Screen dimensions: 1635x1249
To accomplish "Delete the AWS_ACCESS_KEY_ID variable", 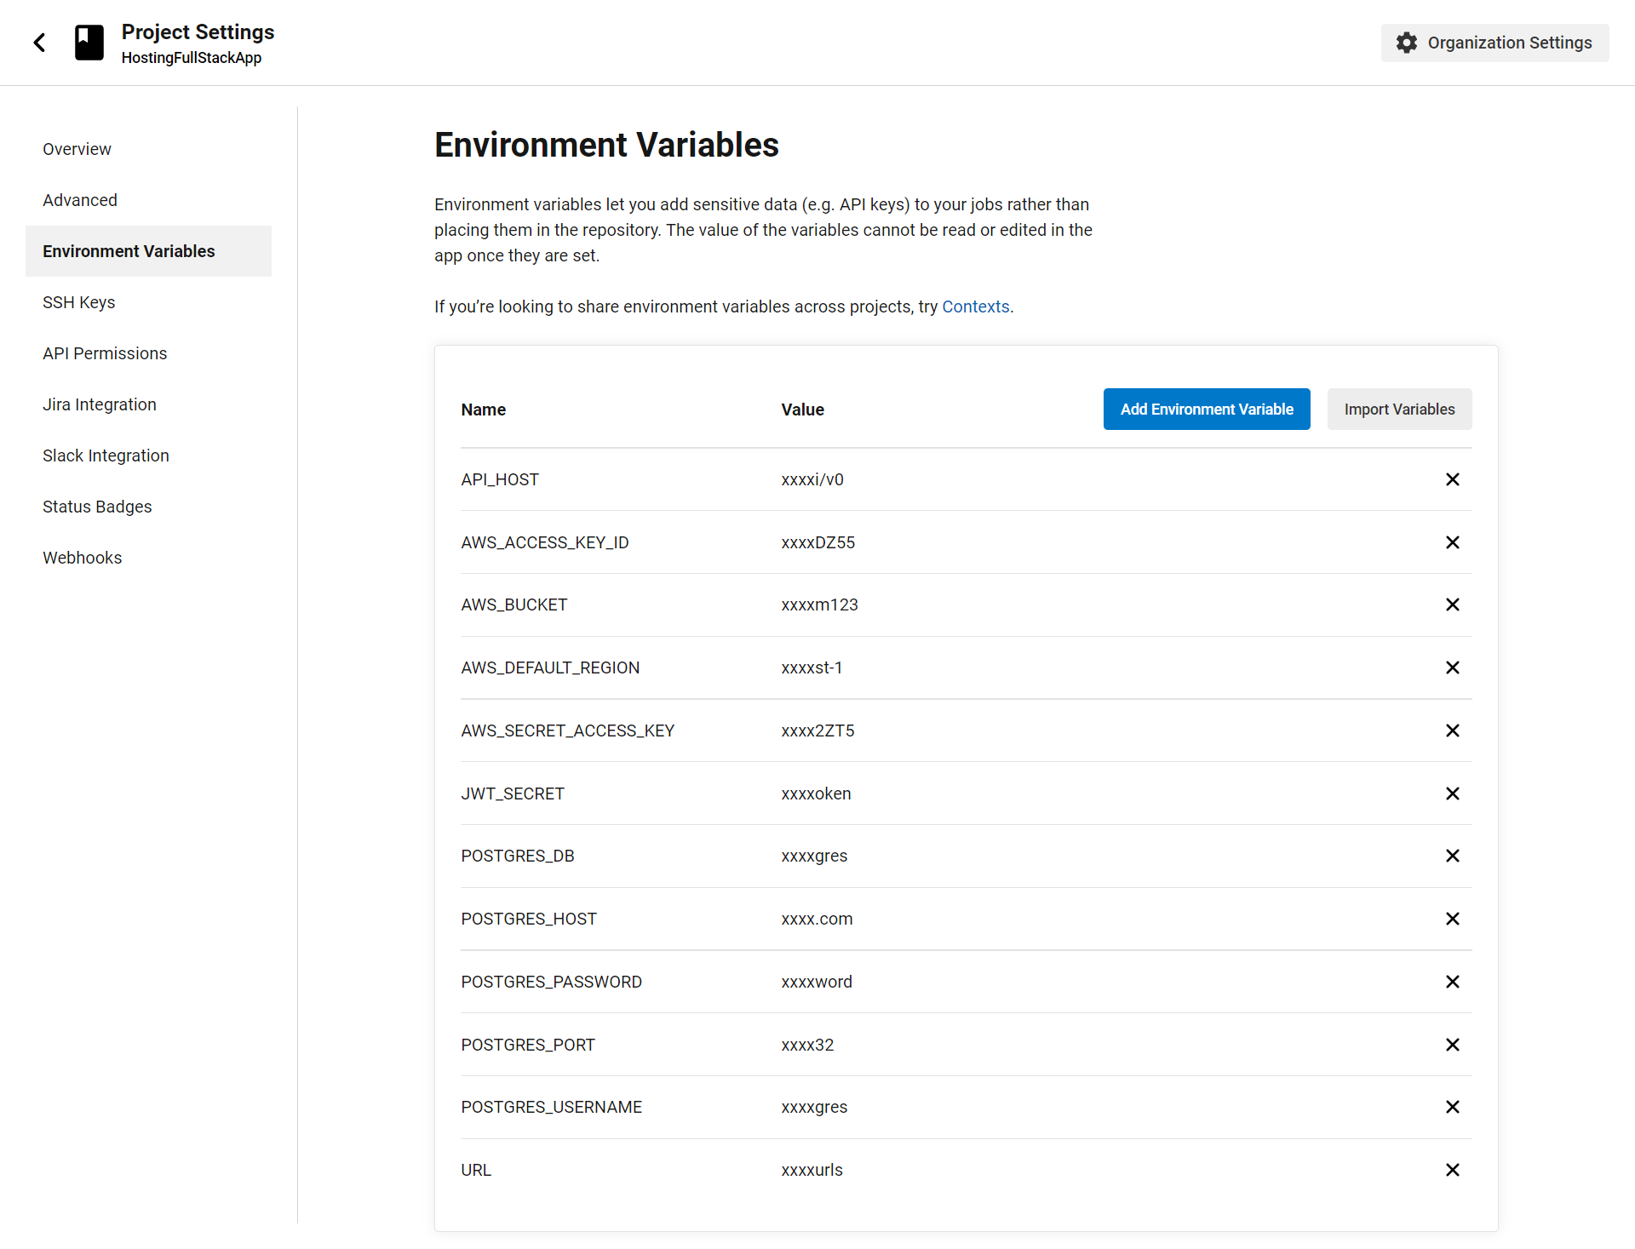I will pyautogui.click(x=1452, y=542).
